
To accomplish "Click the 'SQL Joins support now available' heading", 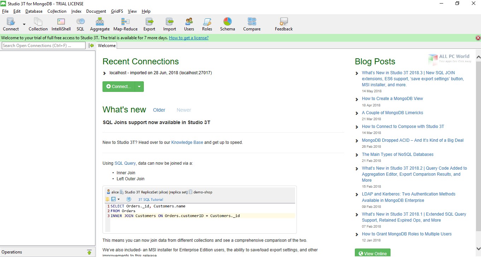I will (157, 122).
